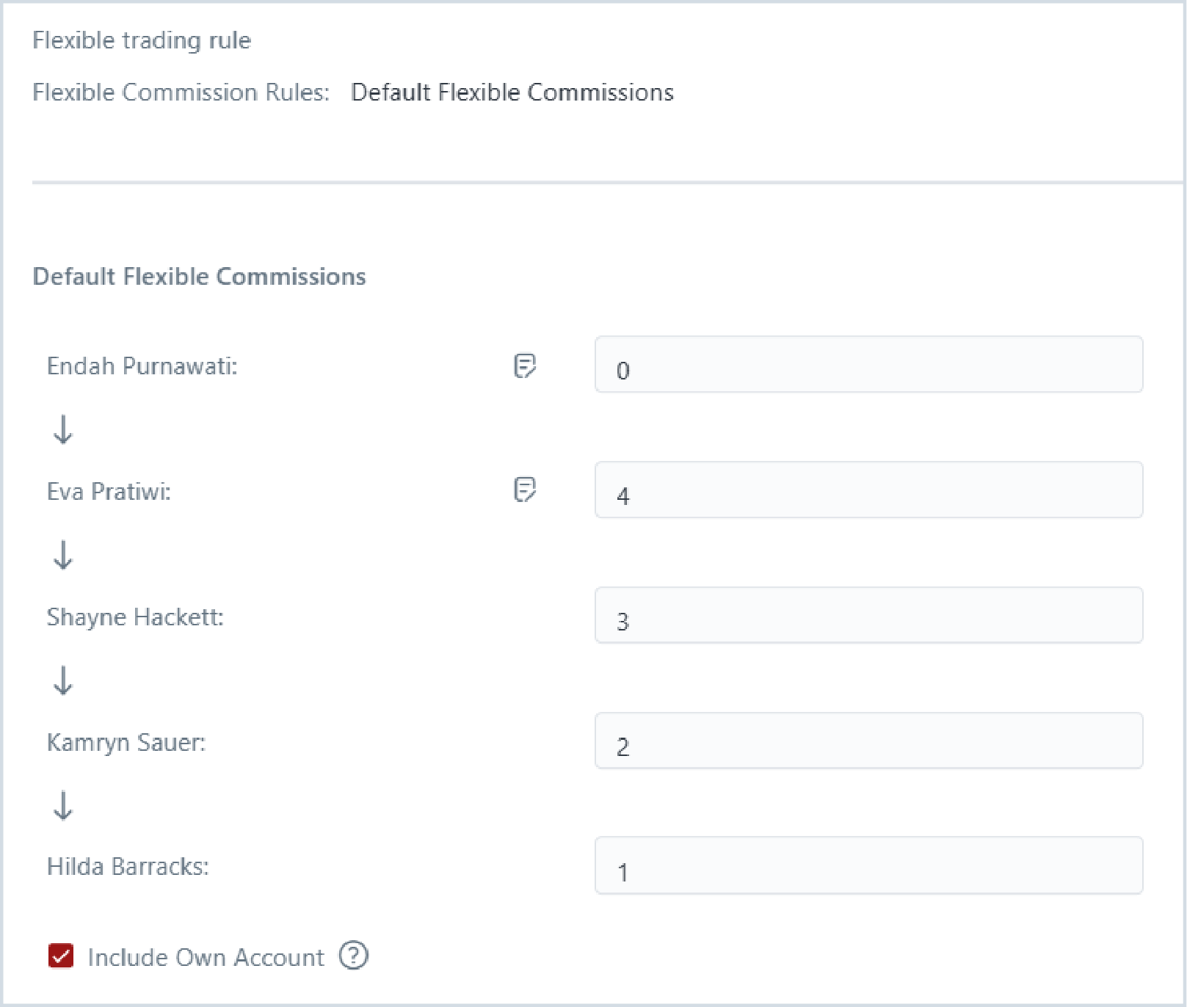Click the down arrow below Shayne Hackett
1187x1007 pixels.
click(63, 680)
